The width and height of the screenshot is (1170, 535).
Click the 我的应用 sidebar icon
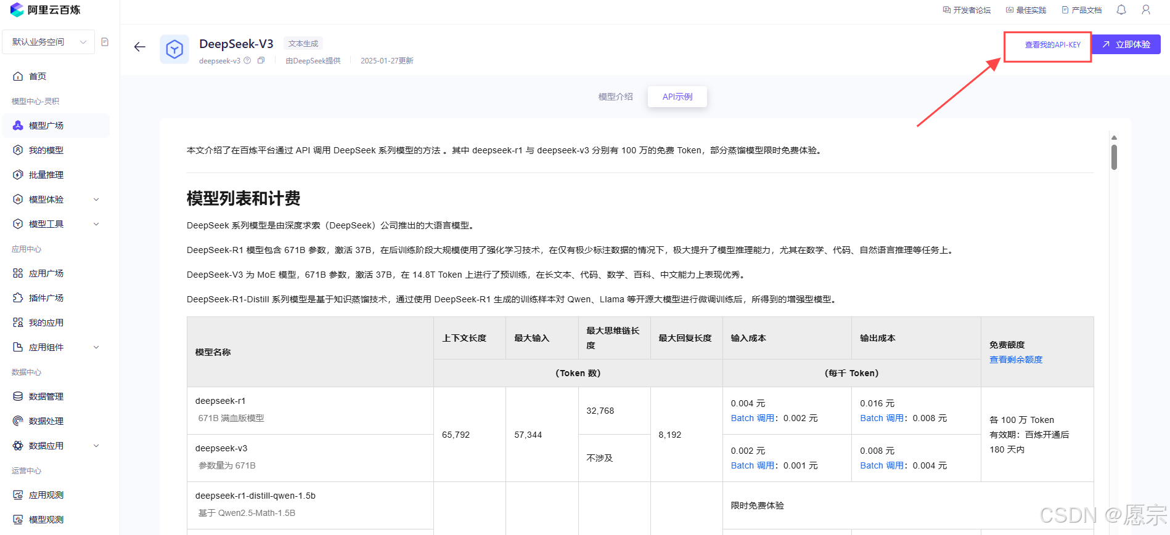click(x=18, y=323)
